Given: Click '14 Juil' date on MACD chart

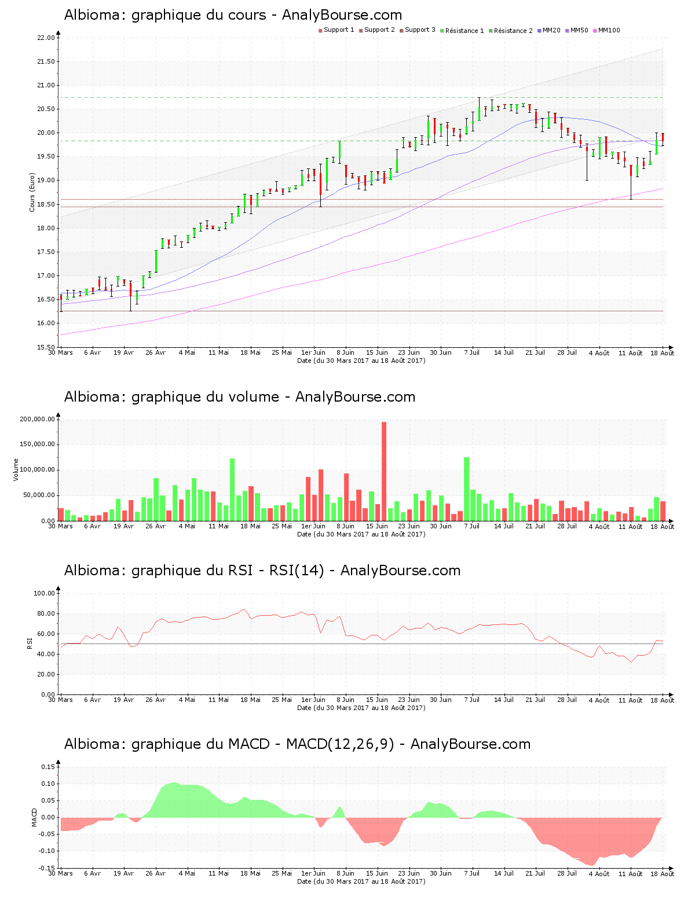Looking at the screenshot, I should (x=504, y=874).
